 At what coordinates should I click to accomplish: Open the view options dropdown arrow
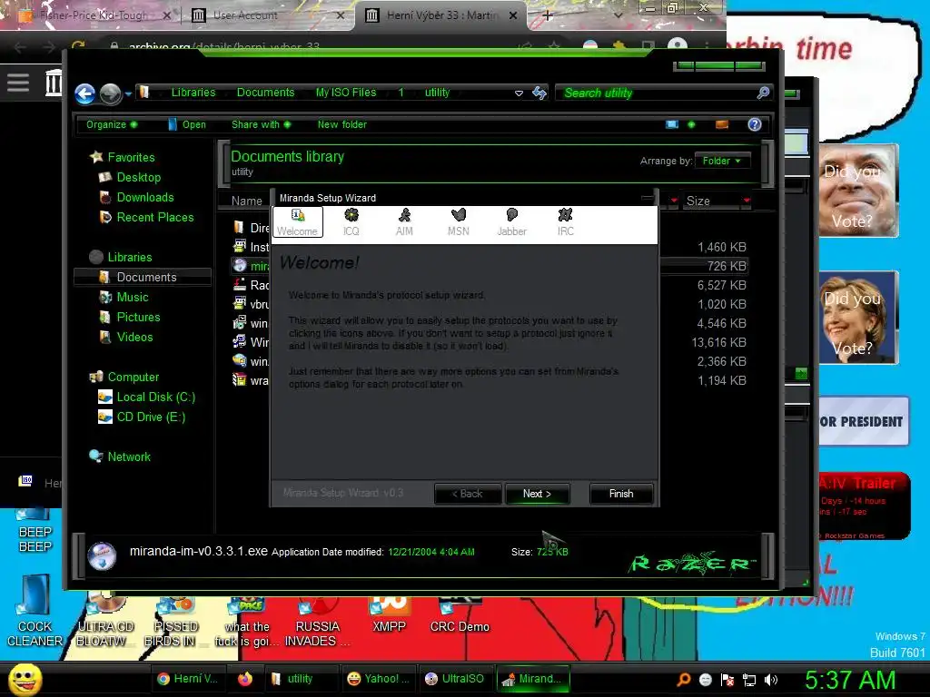click(x=691, y=124)
